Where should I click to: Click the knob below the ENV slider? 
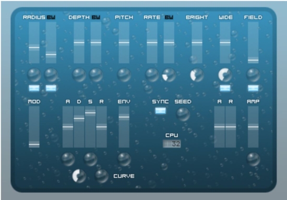click(124, 159)
